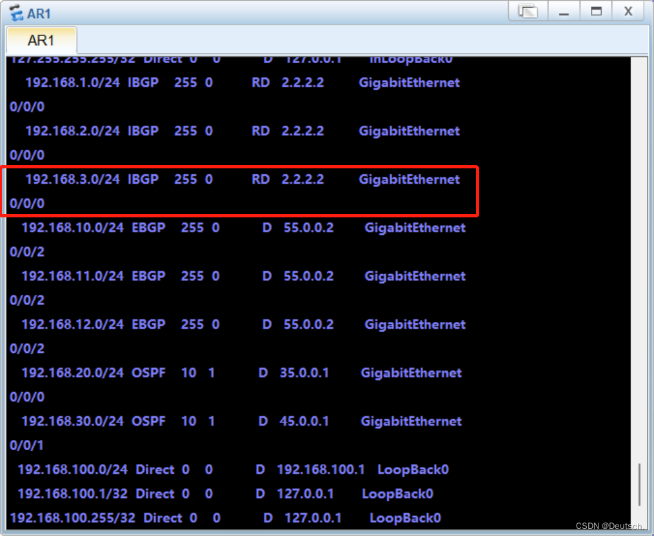The height and width of the screenshot is (536, 654).
Task: Click 0/0/1 interface number under 192.168.30.0/24
Action: [x=26, y=446]
